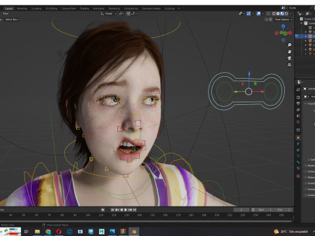315x236 pixels.
Task: Open Opera browser from taskbar
Action: [59, 231]
